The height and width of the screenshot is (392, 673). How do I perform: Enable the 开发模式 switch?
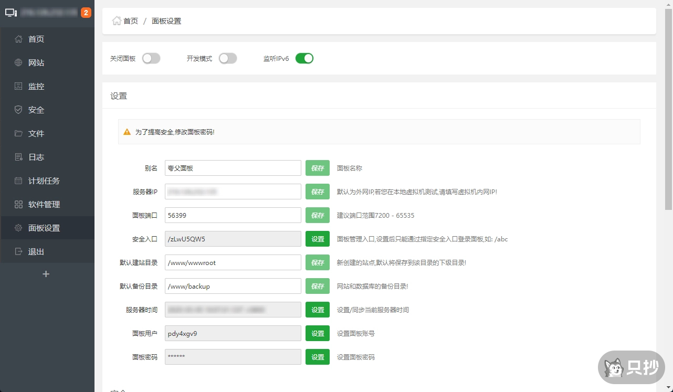tap(228, 58)
